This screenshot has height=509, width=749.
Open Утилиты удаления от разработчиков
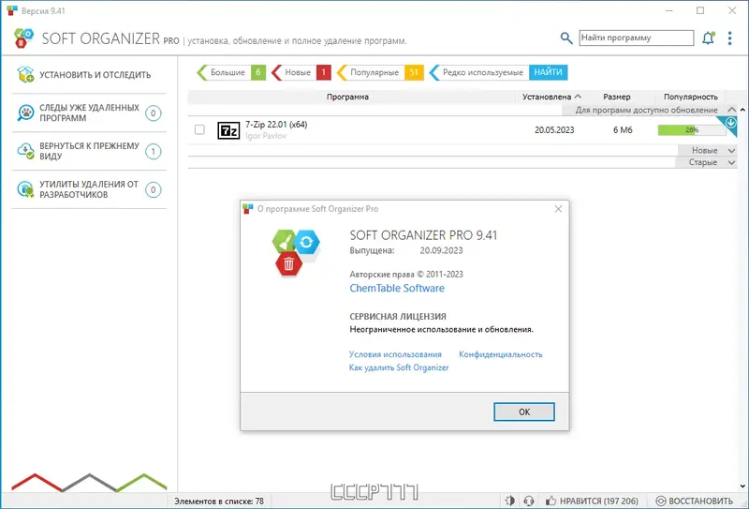89,189
